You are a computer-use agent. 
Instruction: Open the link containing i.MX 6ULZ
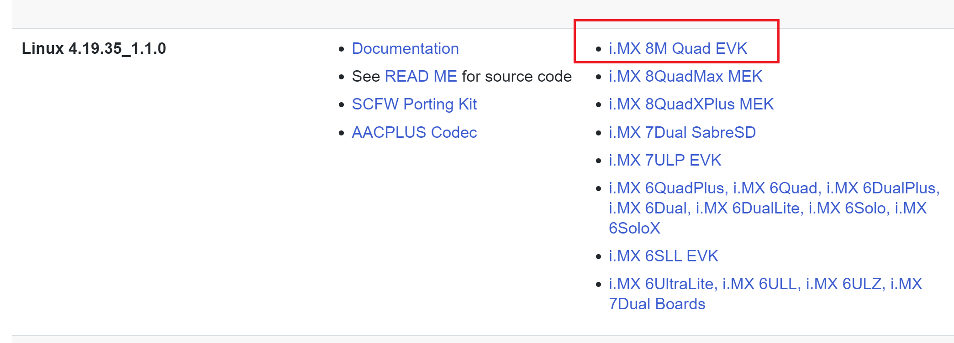846,284
